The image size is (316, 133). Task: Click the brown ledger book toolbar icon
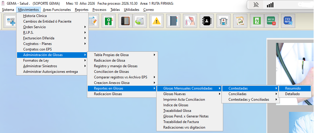pyautogui.click(x=125, y=21)
